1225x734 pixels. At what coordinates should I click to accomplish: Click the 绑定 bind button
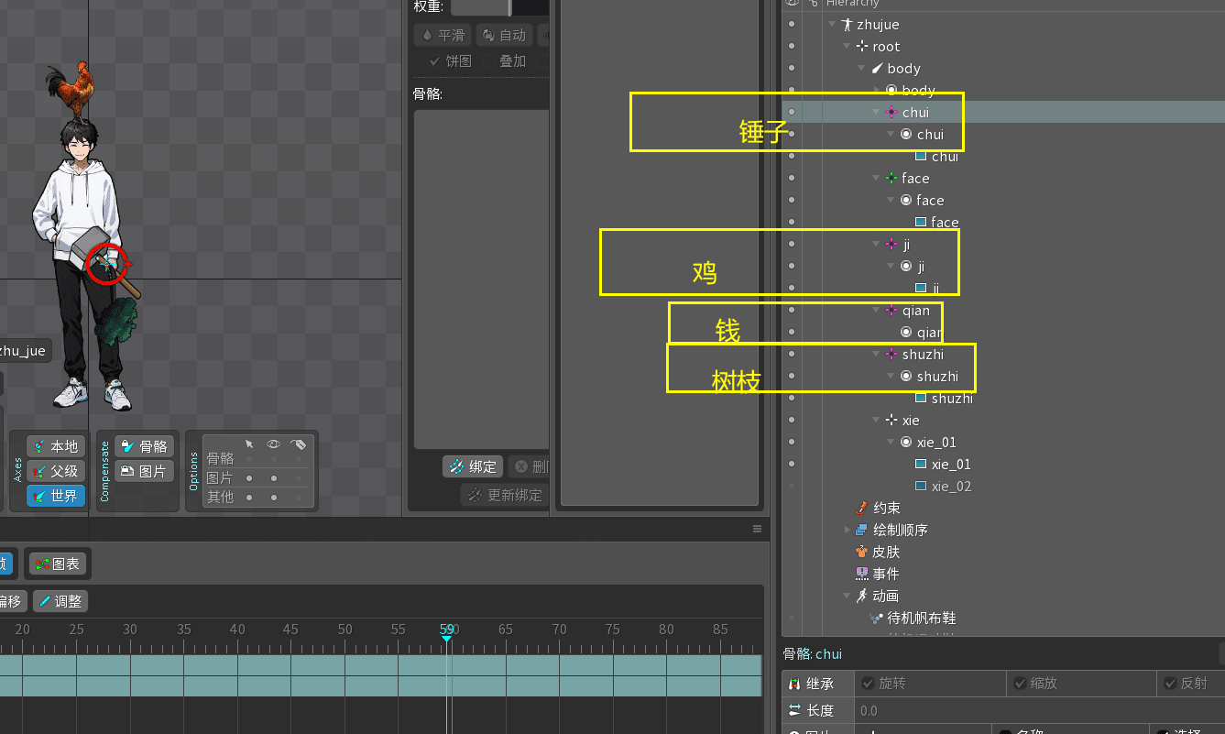click(x=472, y=466)
